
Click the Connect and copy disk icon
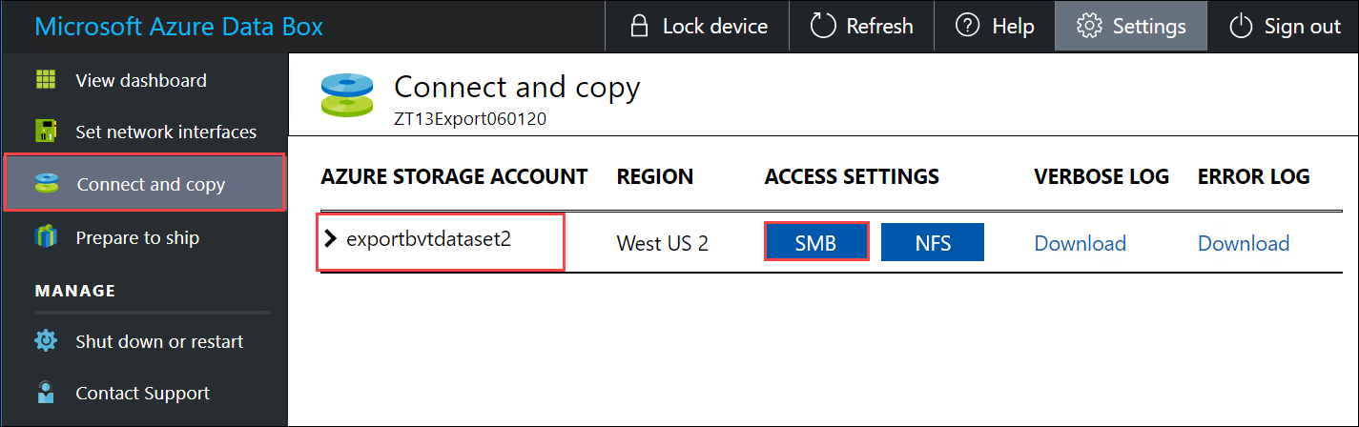point(46,183)
